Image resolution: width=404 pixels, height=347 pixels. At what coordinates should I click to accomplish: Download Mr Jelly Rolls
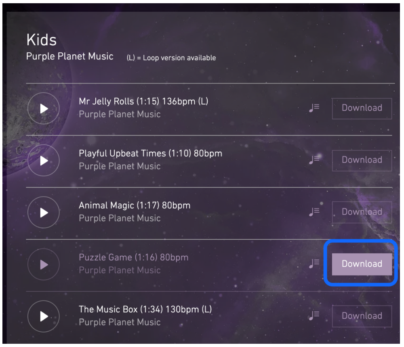(x=362, y=108)
